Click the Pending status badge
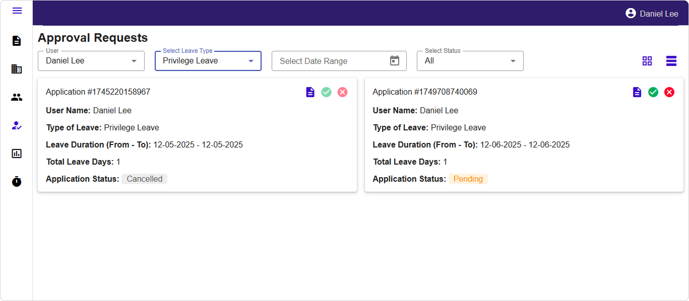Viewport: 689px width, 301px height. pos(468,179)
